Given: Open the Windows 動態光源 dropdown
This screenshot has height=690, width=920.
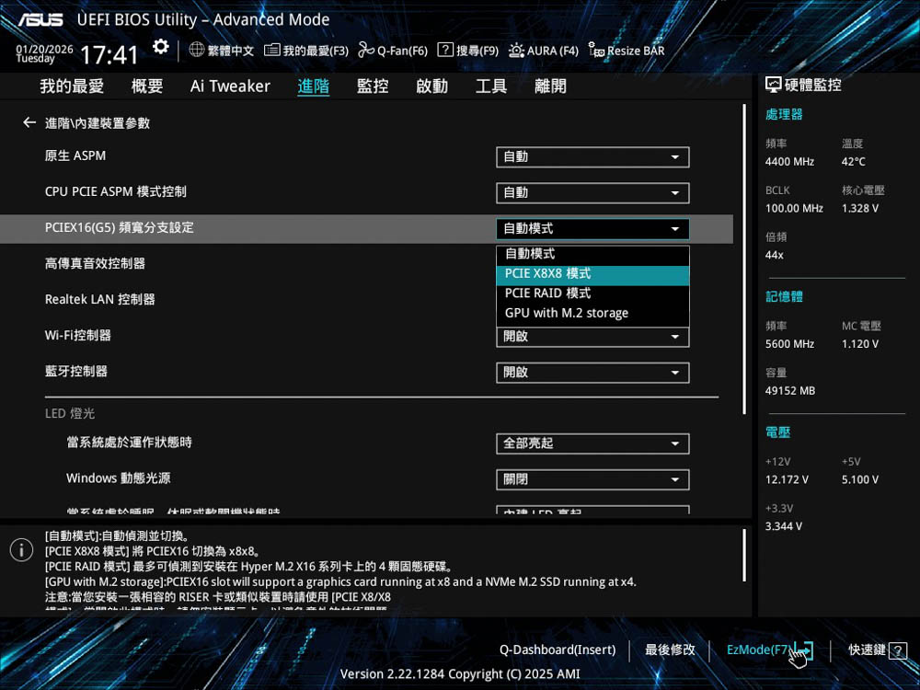Looking at the screenshot, I should 592,480.
